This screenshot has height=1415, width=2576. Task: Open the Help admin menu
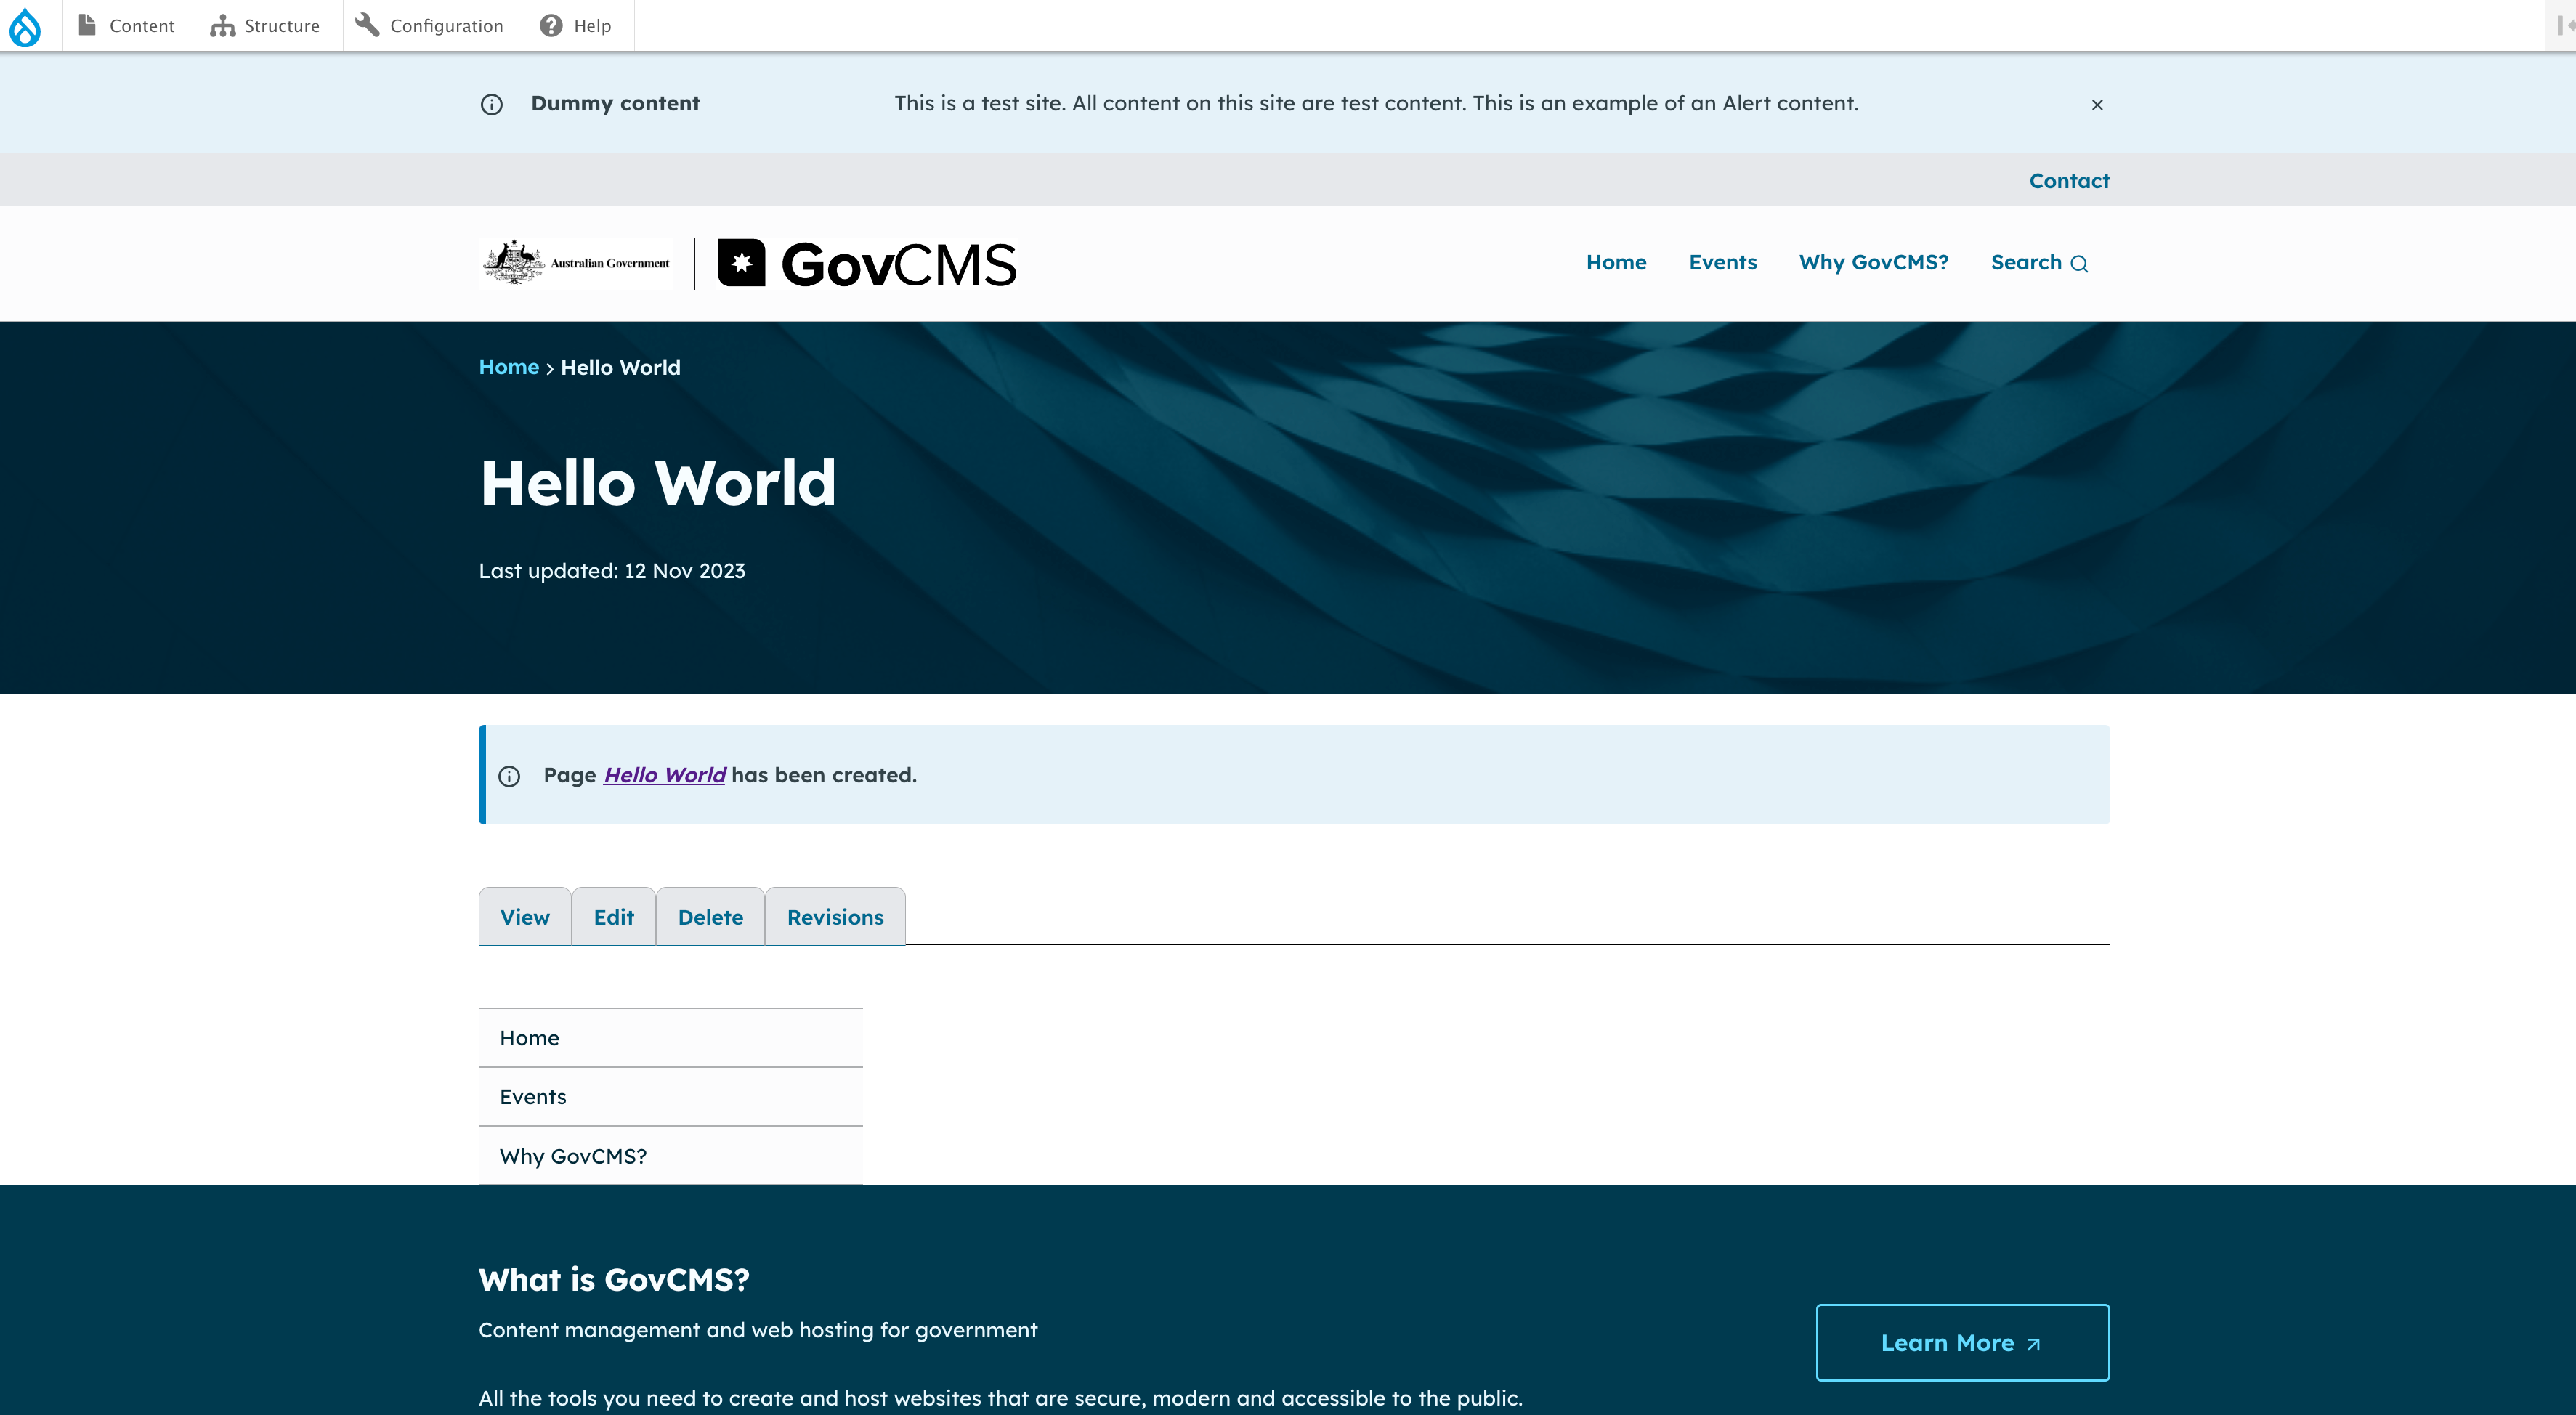(x=576, y=26)
